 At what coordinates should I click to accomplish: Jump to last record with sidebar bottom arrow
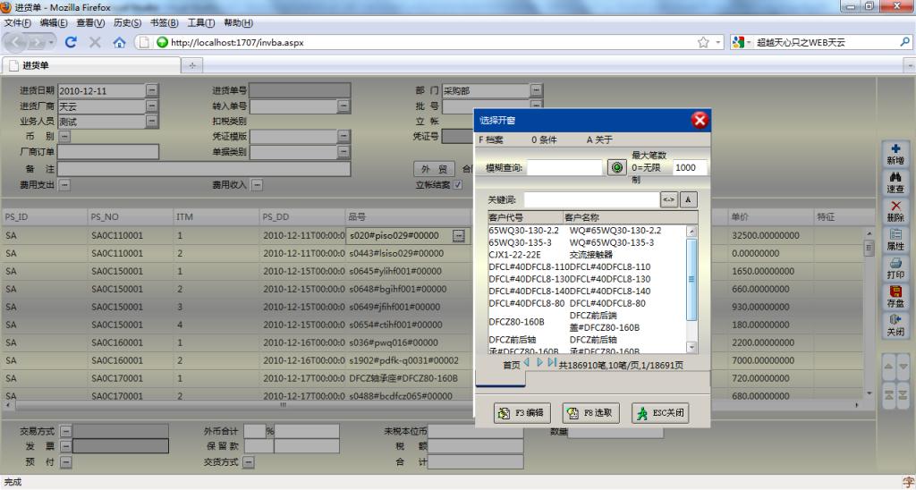tap(903, 395)
